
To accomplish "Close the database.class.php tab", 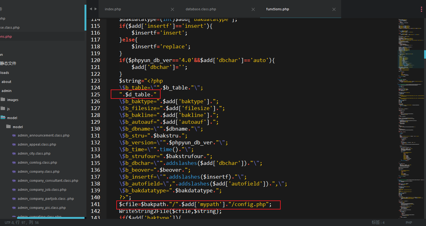I will (x=253, y=9).
